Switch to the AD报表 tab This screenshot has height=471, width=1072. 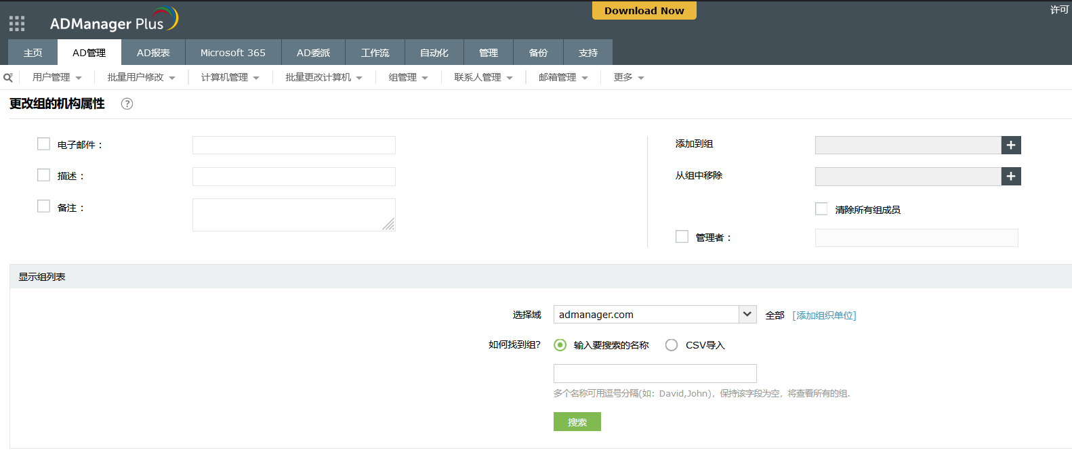point(153,53)
